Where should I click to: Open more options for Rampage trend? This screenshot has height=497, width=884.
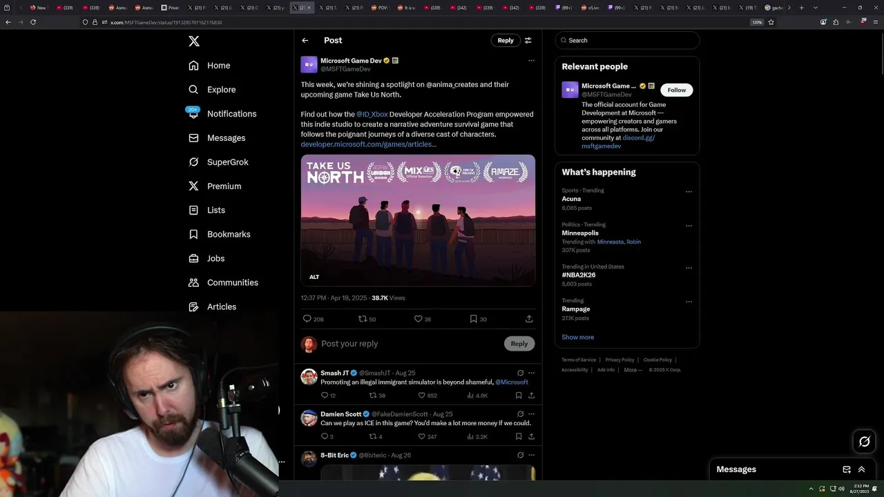click(x=689, y=302)
